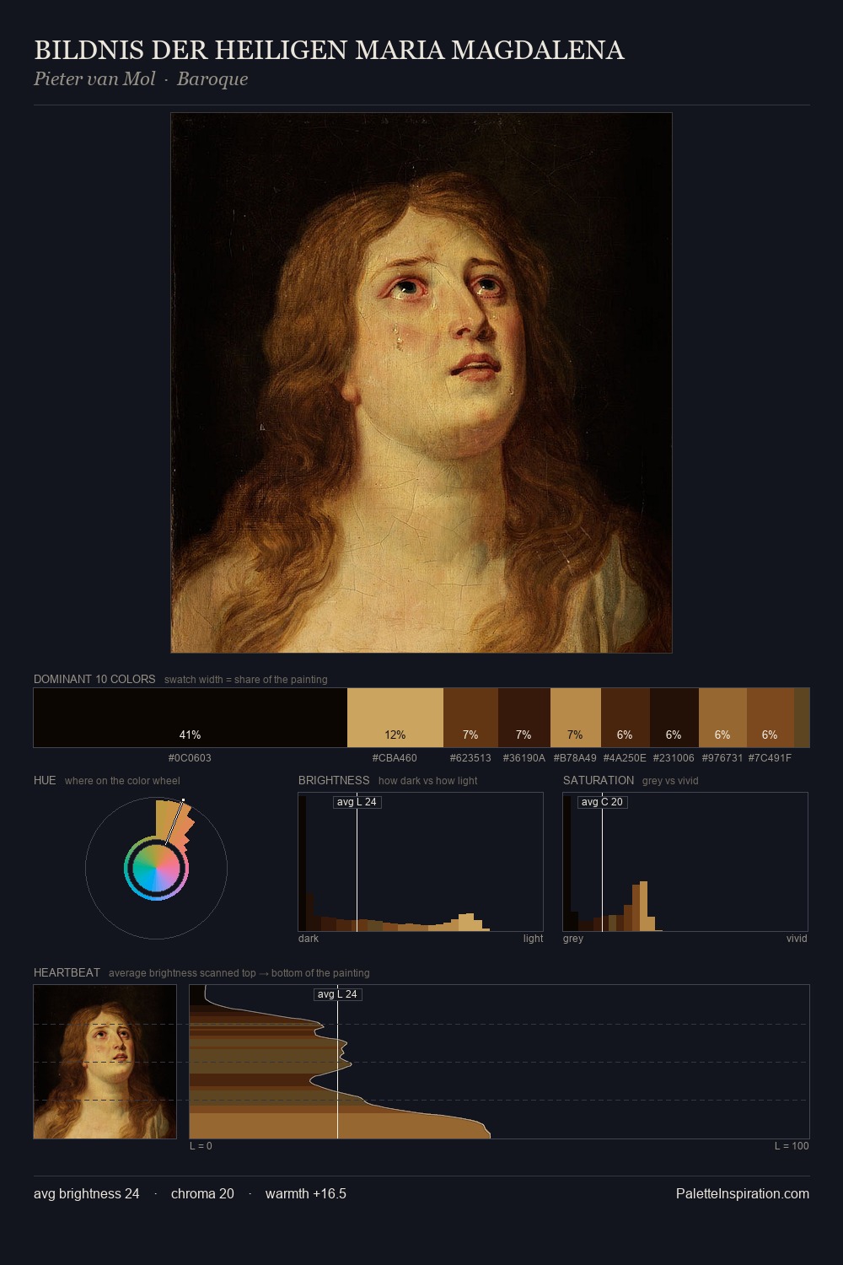843x1265 pixels.
Task: Click the '#976731' hex code text
Action: pyautogui.click(x=722, y=758)
